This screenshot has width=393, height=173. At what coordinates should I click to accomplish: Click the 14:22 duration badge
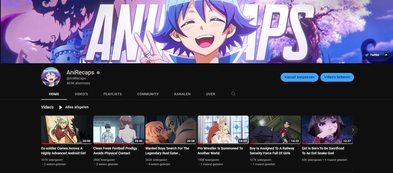click(x=295, y=141)
